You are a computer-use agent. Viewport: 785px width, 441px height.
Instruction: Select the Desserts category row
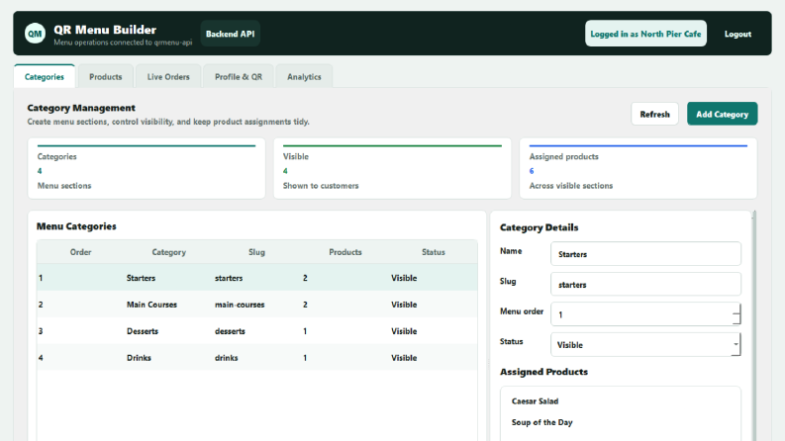tap(256, 331)
